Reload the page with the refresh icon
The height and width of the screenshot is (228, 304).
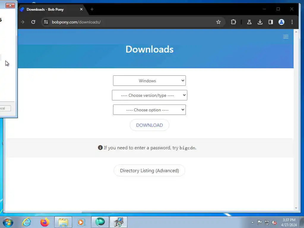pyautogui.click(x=33, y=22)
